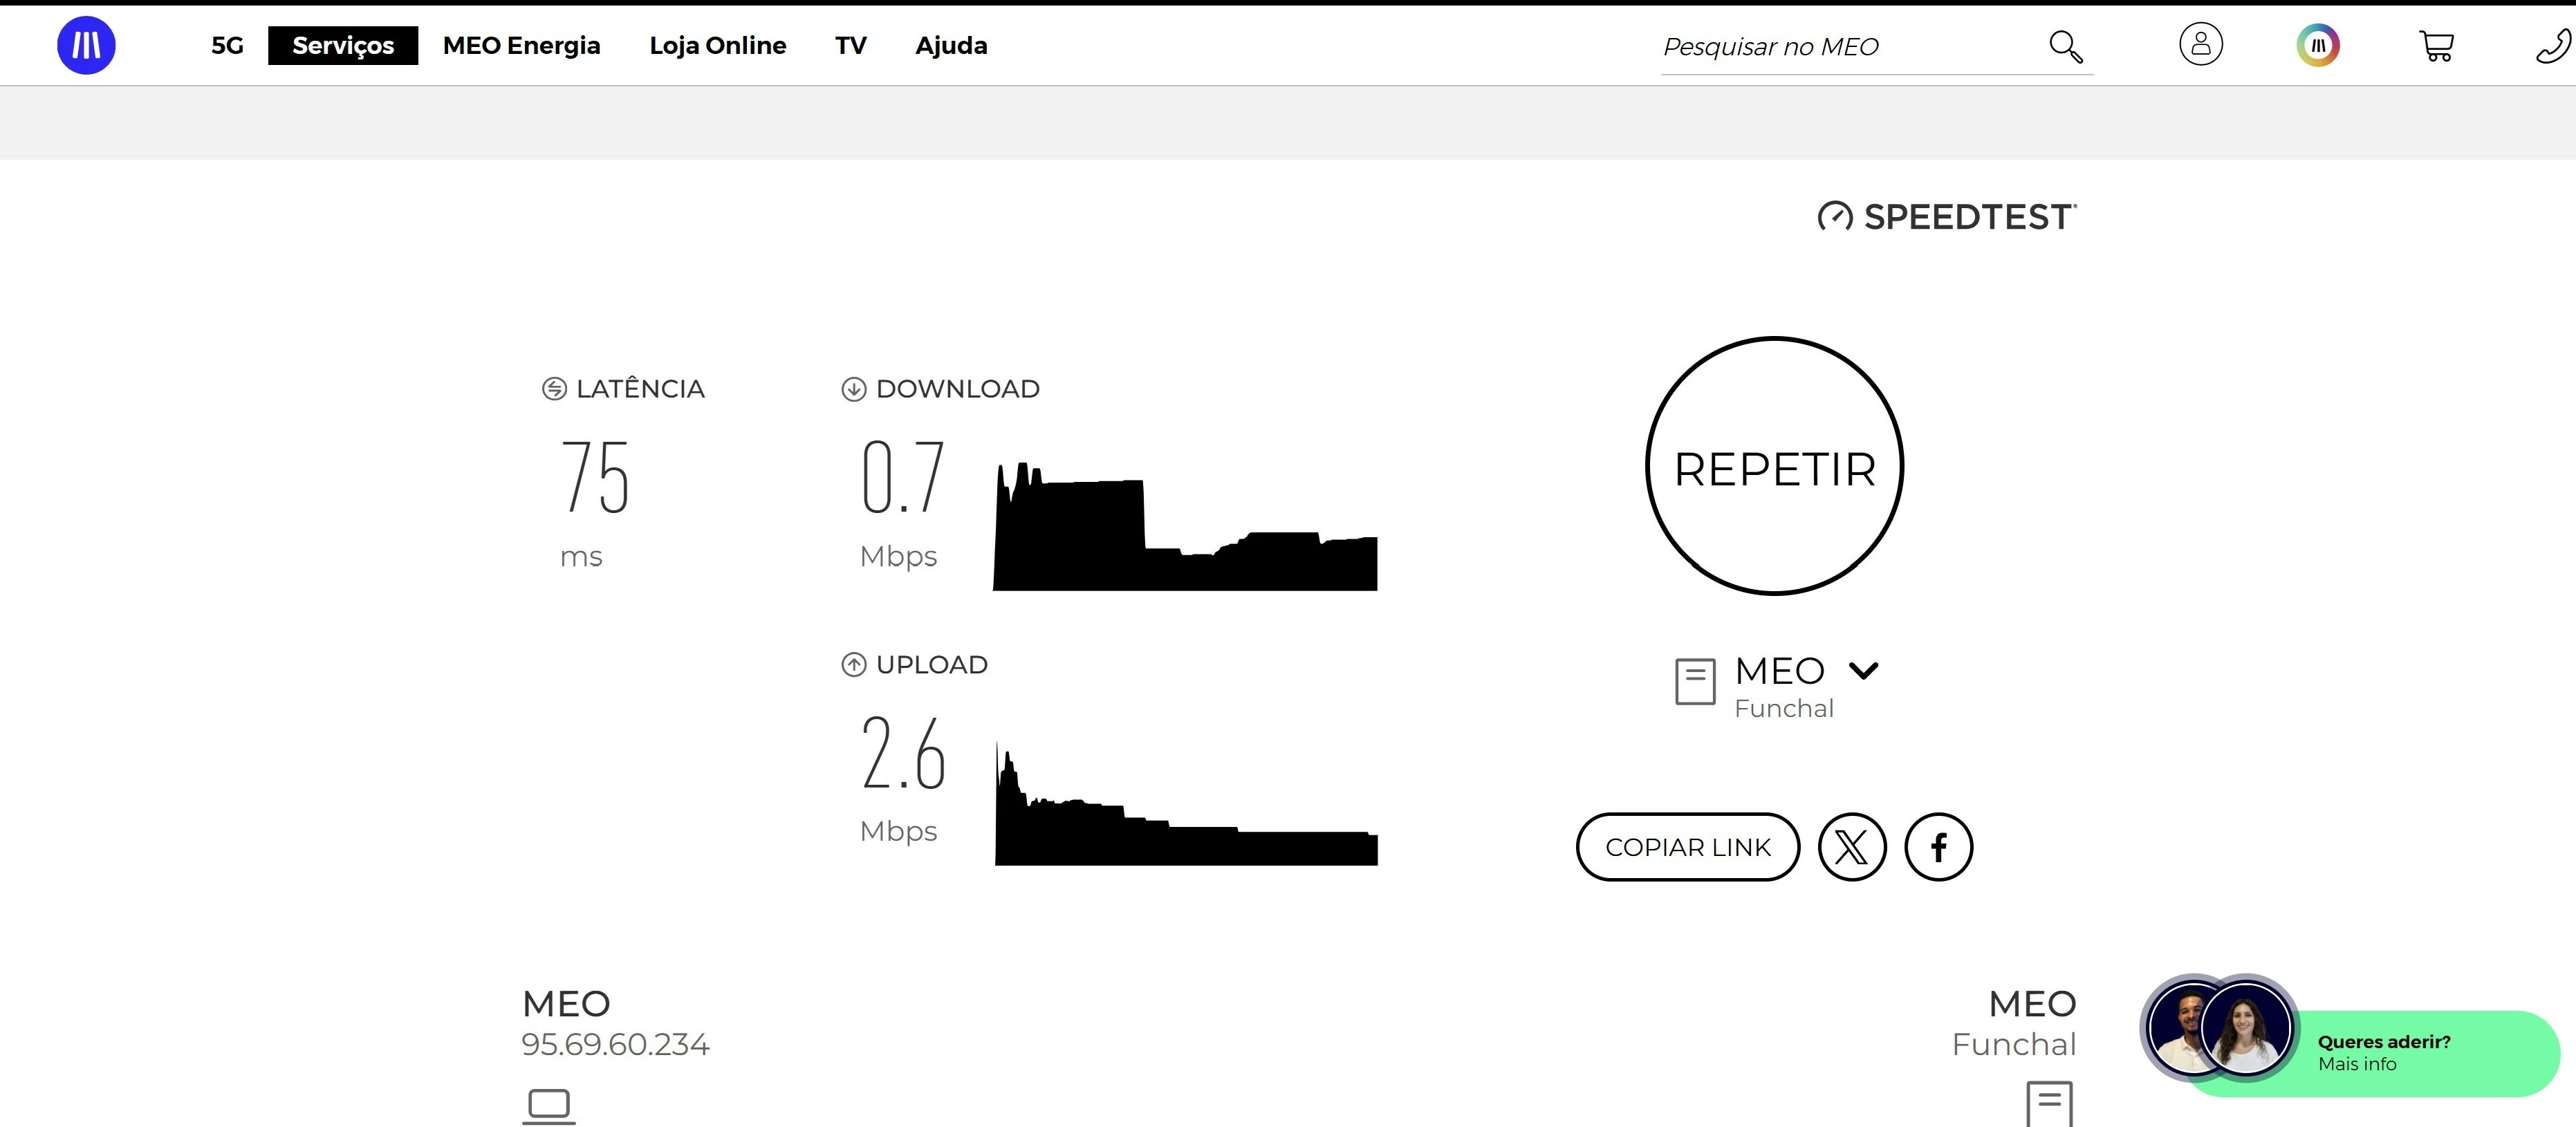This screenshot has height=1127, width=2576.
Task: Open the shopping cart
Action: pos(2436,46)
